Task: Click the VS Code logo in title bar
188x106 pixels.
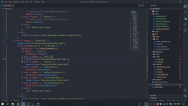Action: [x=2, y=2]
